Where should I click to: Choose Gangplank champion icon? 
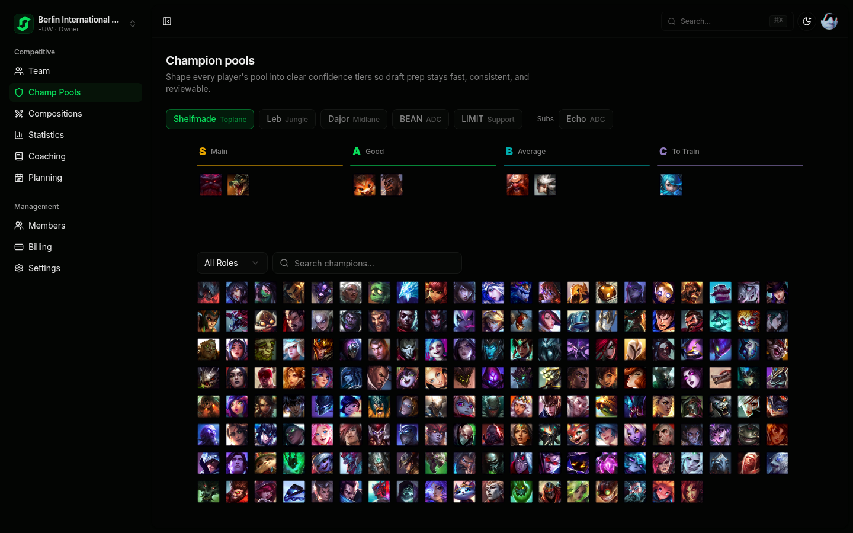pyautogui.click(x=635, y=321)
